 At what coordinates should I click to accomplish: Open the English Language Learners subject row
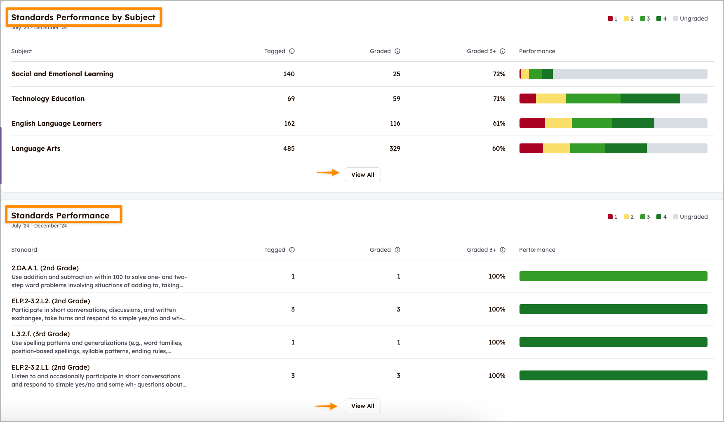pyautogui.click(x=56, y=123)
